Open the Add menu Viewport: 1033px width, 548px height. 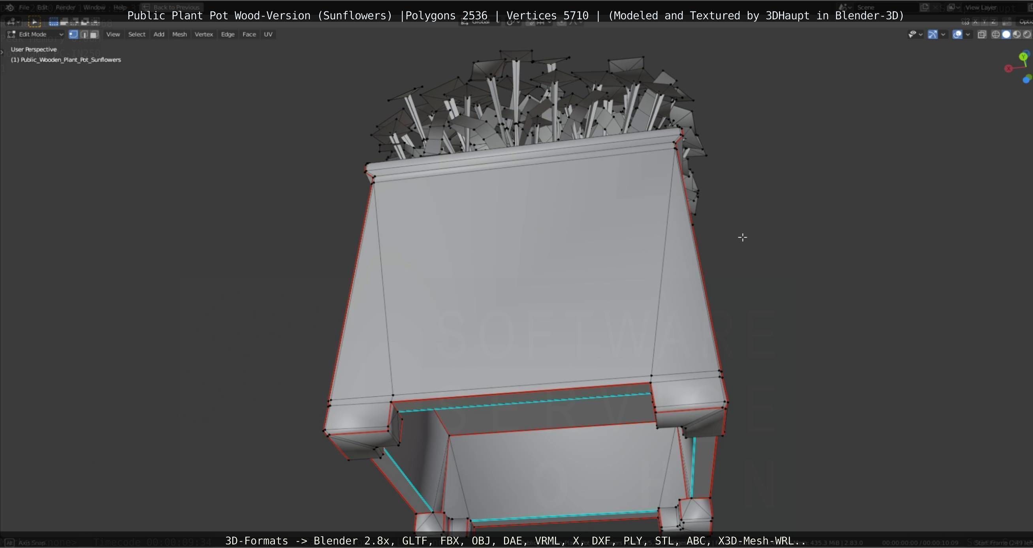[x=159, y=34]
